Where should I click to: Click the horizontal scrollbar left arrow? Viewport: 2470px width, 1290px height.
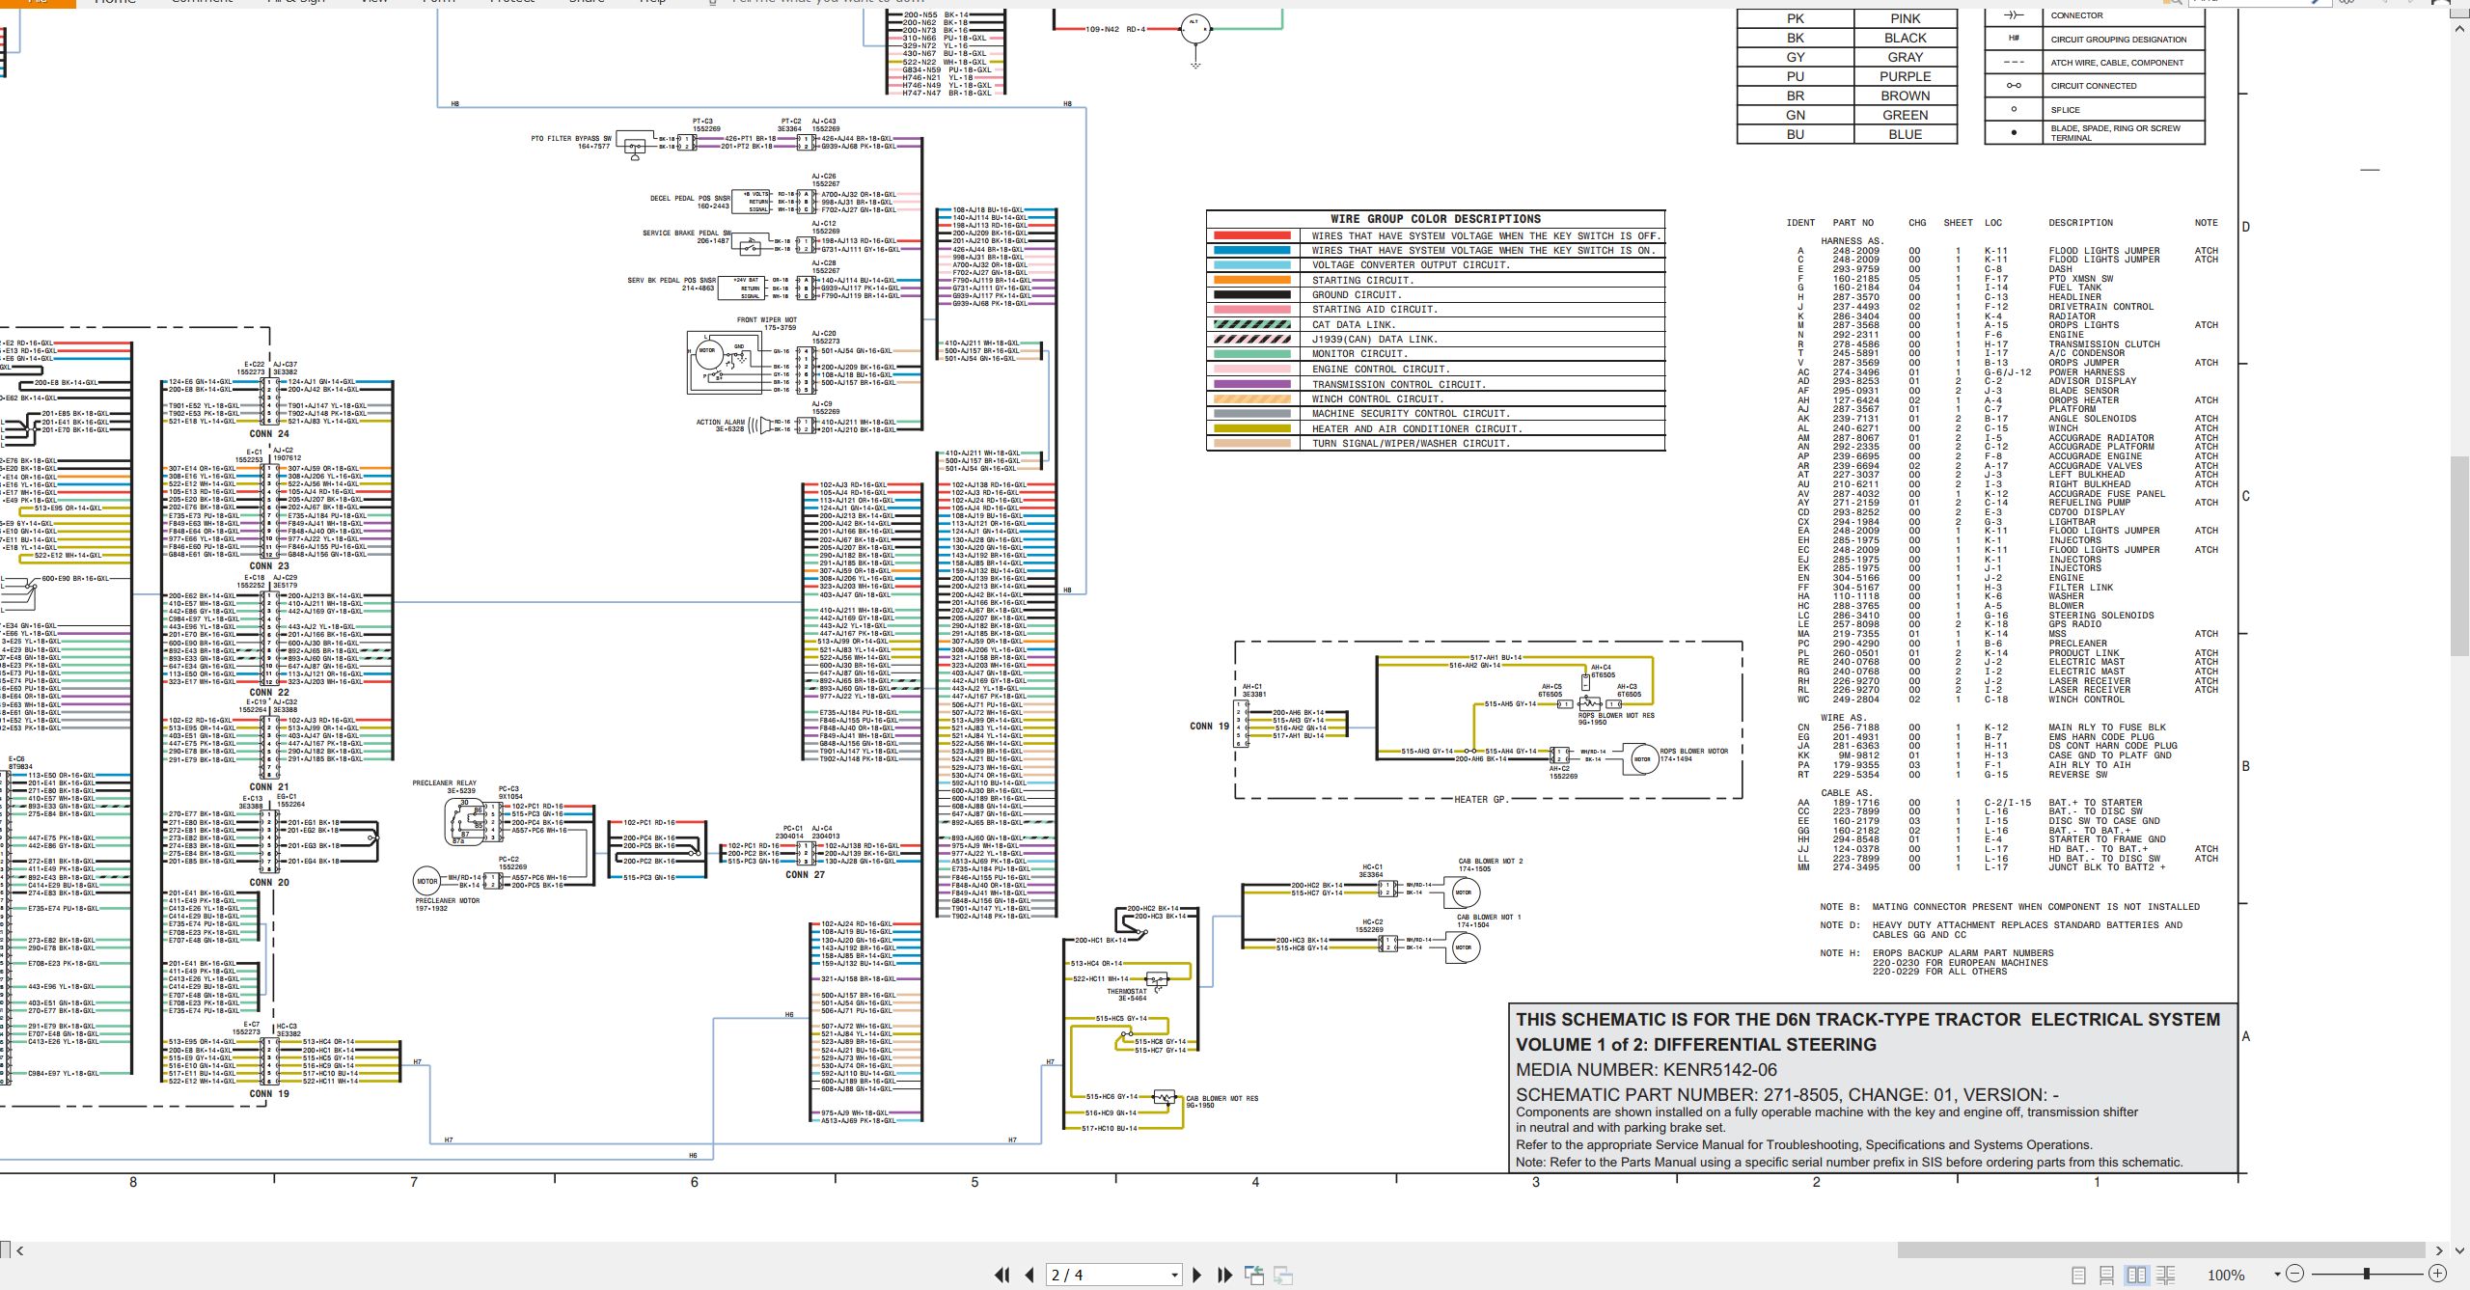(x=20, y=1250)
